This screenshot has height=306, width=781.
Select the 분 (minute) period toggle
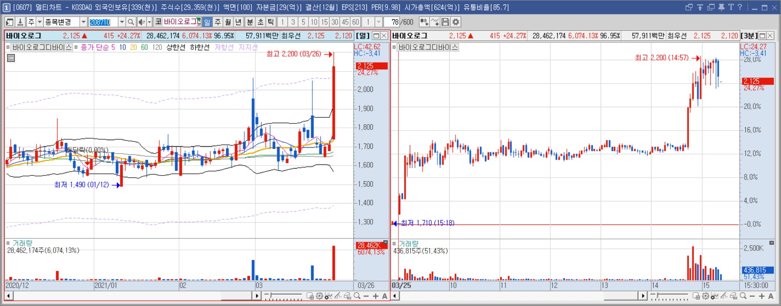tap(250, 22)
